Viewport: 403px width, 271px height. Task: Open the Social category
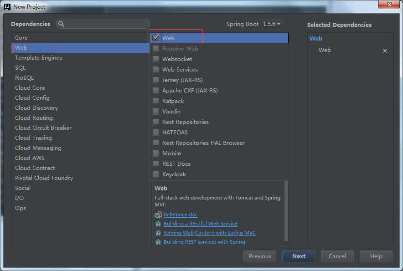[80, 188]
